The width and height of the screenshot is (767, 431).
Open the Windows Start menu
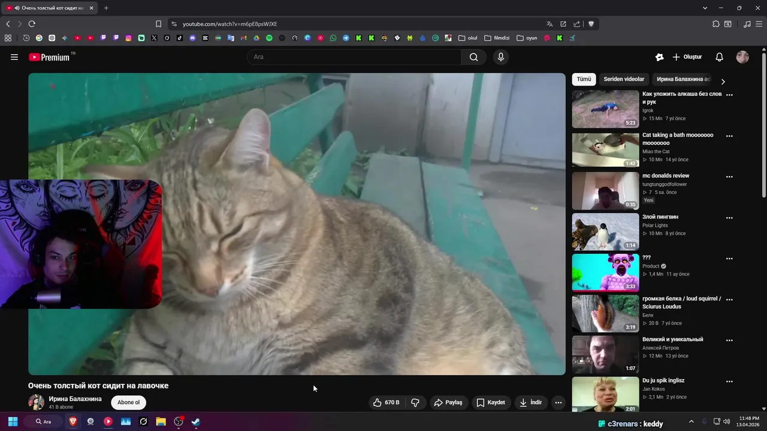tap(13, 421)
